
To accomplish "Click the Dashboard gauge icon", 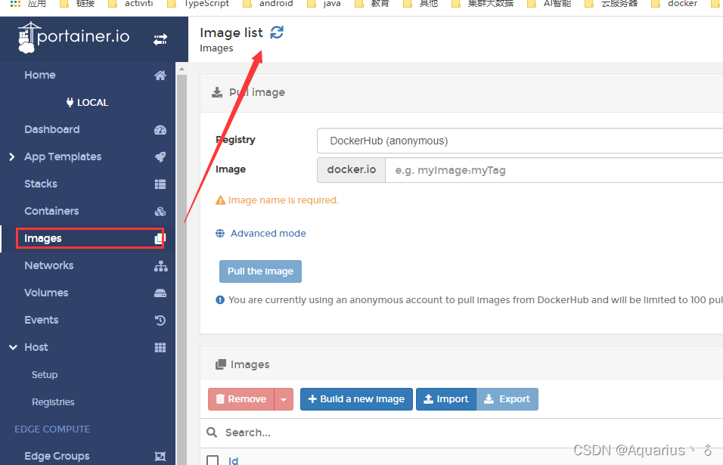I will [x=160, y=130].
